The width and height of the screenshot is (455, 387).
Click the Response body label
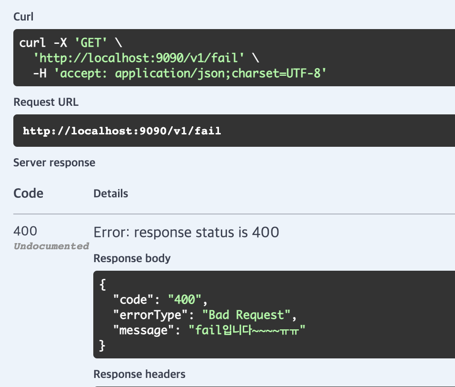point(132,258)
